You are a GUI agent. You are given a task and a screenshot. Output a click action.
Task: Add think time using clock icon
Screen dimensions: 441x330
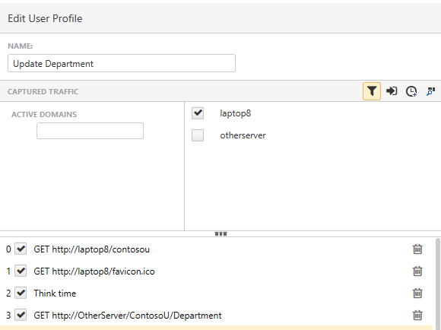point(411,91)
